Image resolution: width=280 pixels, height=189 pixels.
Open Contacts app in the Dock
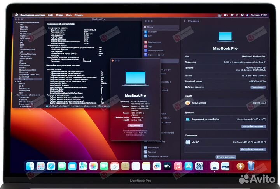(x=125, y=166)
